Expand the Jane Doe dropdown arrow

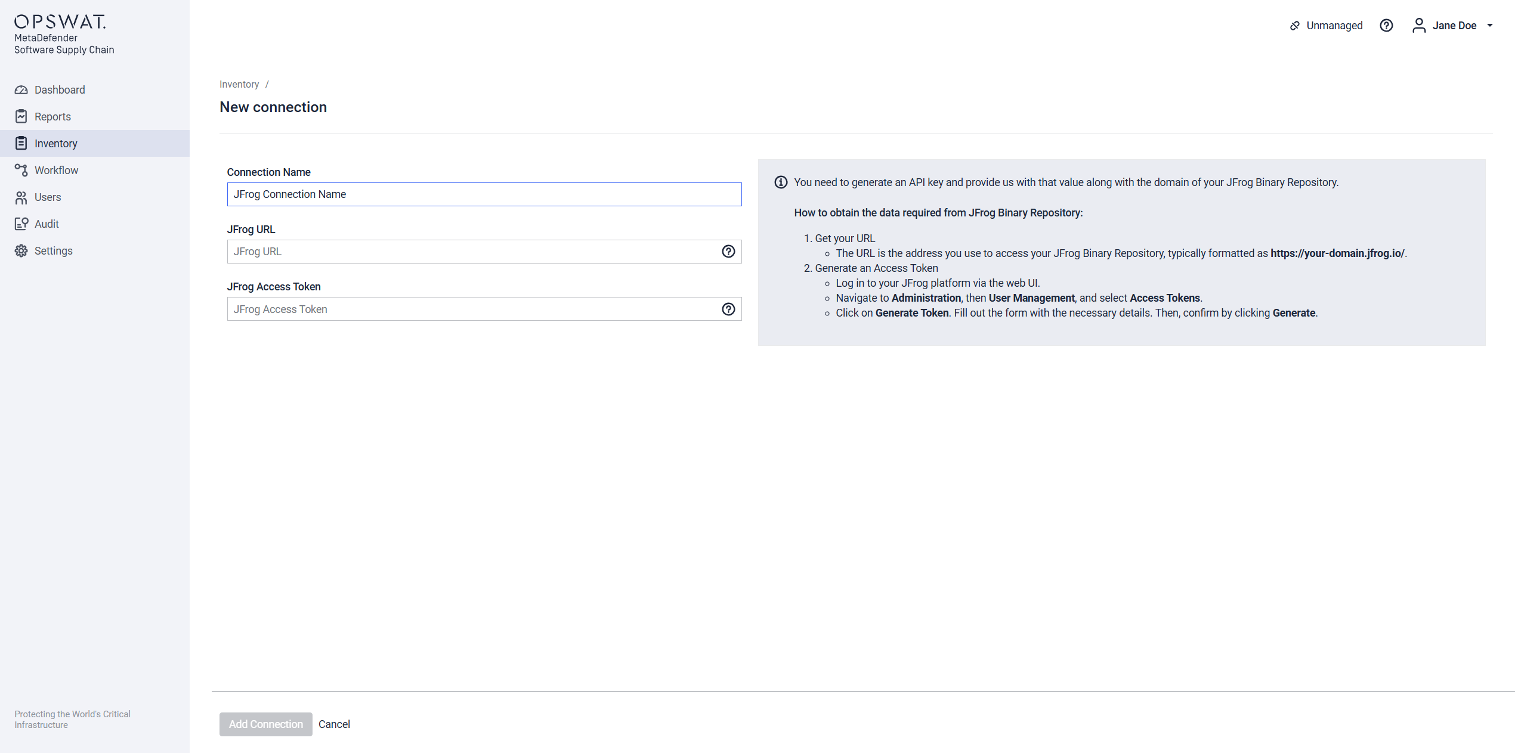click(1490, 26)
